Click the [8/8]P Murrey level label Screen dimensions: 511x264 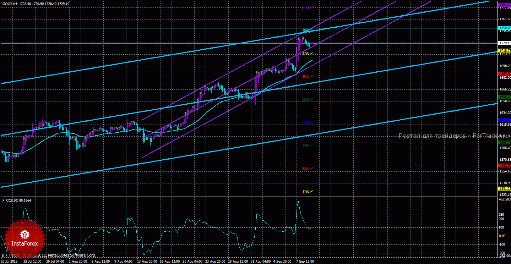click(x=308, y=31)
